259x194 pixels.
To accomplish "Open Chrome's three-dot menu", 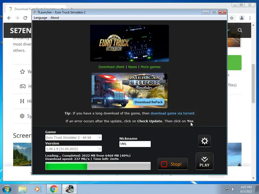I will 250,18.
